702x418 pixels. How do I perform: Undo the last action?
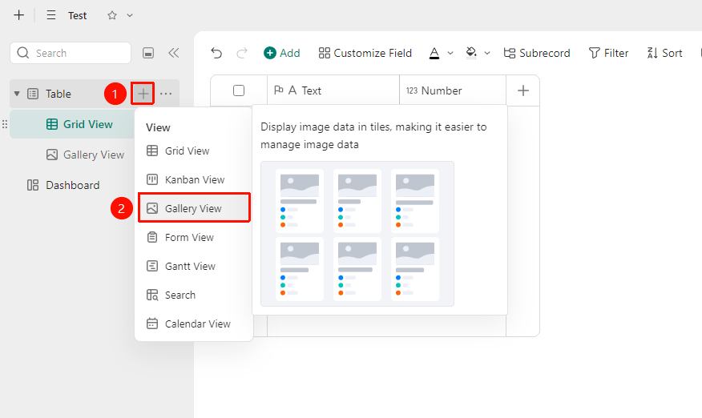pos(216,53)
